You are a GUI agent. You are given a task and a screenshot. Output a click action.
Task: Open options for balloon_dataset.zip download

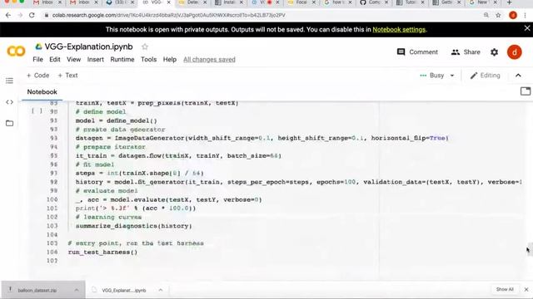click(x=77, y=290)
